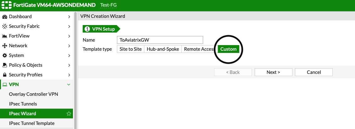Open Overlay Controller VPN page

click(33, 94)
